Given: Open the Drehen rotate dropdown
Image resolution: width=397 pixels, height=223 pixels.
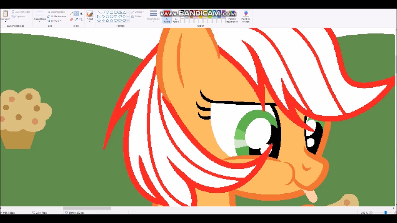Looking at the screenshot, I should [x=54, y=21].
